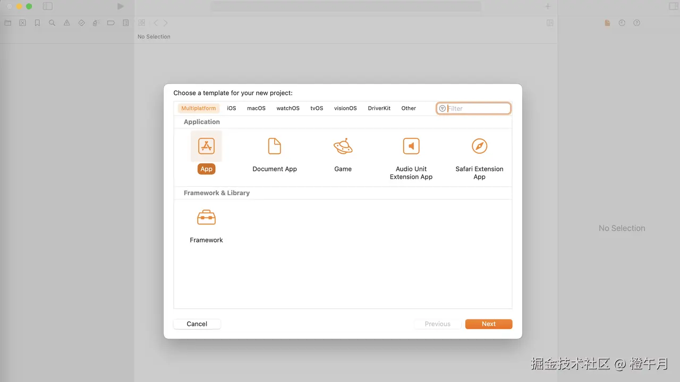Viewport: 680px width, 382px height.
Task: Click the Run play button in toolbar
Action: point(121,6)
